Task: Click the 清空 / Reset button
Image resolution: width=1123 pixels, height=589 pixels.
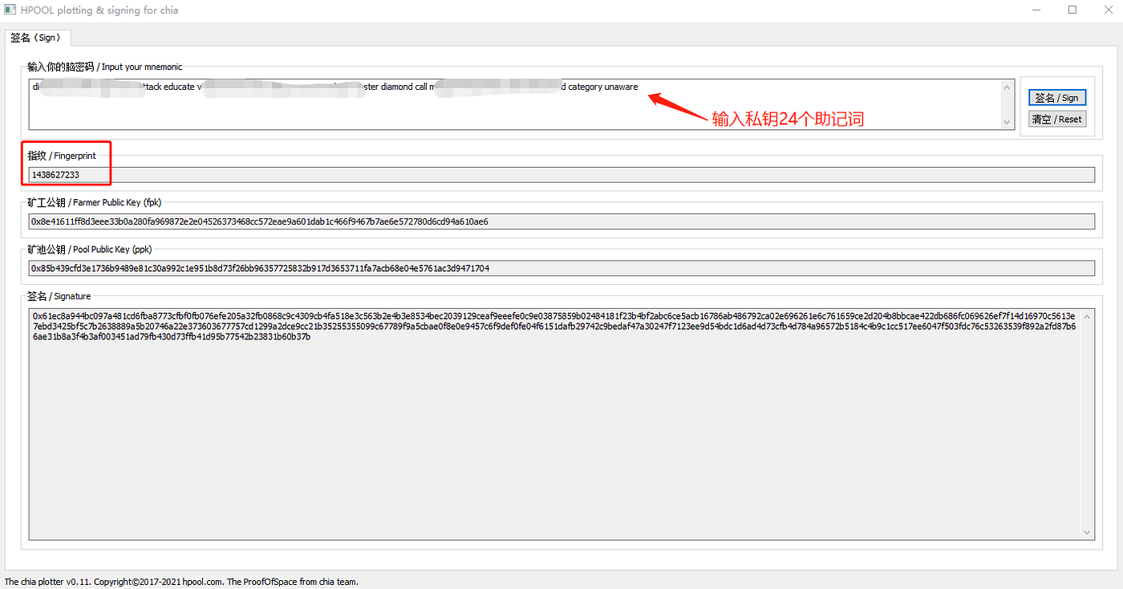Action: tap(1056, 119)
